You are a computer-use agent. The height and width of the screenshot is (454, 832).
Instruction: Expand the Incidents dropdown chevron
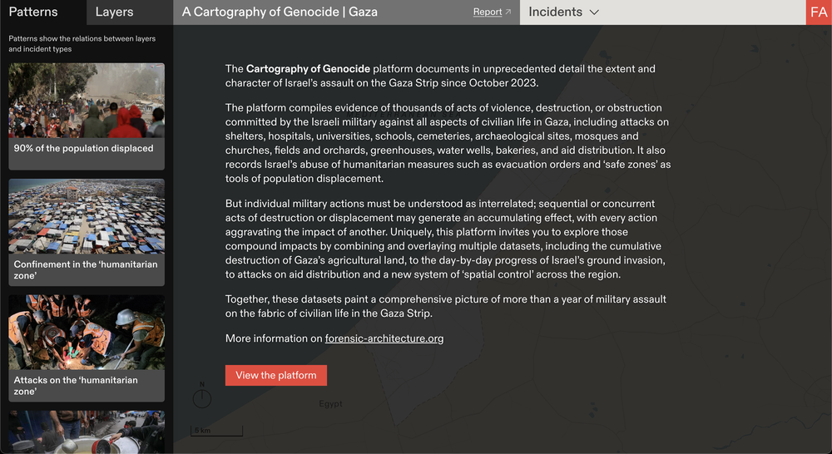pos(594,12)
